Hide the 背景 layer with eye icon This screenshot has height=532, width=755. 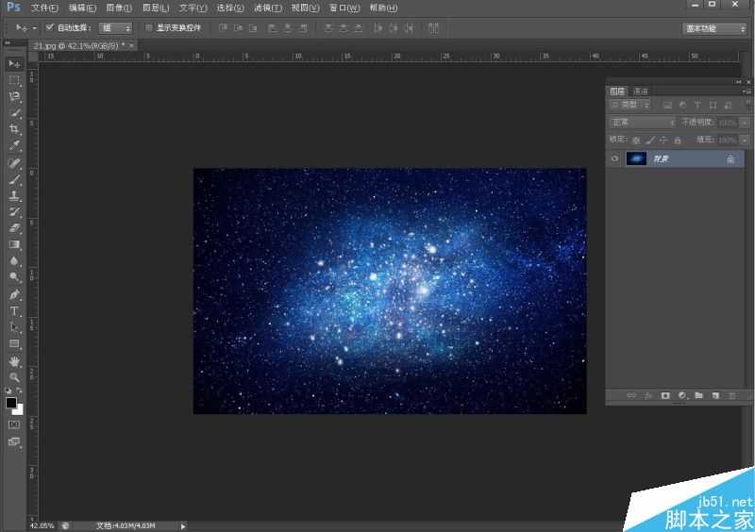[614, 159]
